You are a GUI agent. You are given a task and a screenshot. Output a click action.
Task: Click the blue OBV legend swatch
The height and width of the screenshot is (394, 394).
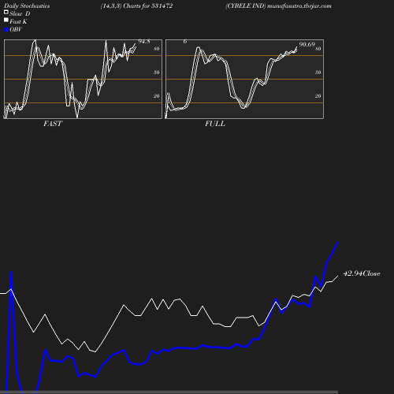6,30
